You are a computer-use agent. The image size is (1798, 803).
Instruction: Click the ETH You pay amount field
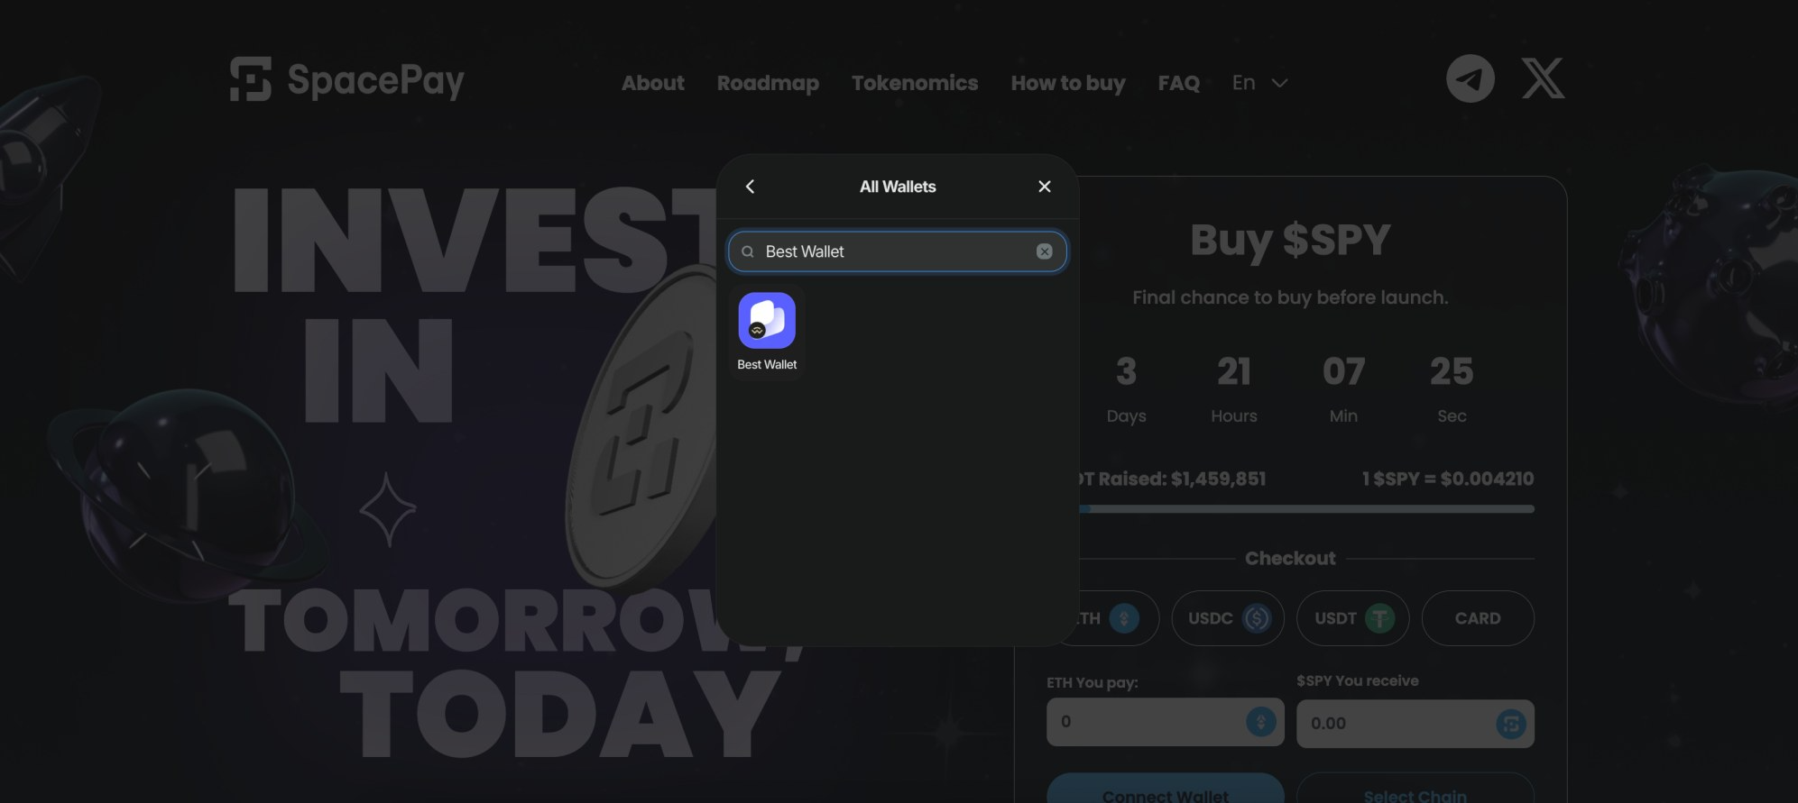pyautogui.click(x=1165, y=722)
